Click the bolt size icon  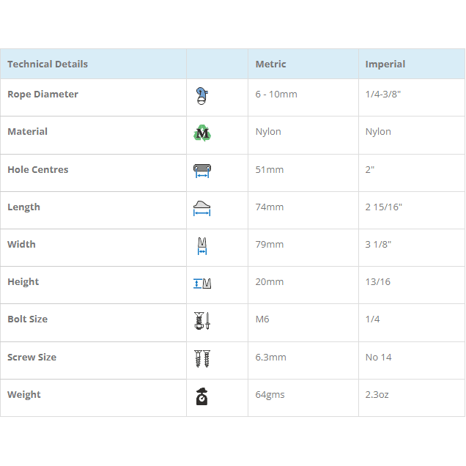point(202,320)
